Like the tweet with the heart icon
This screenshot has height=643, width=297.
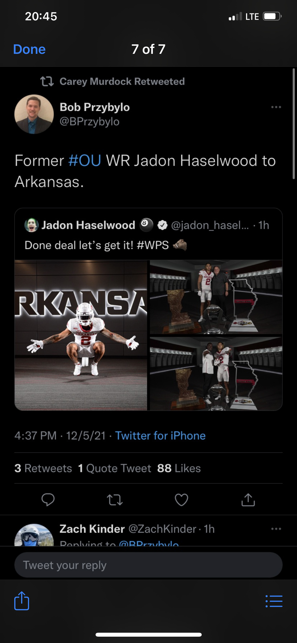point(181,499)
